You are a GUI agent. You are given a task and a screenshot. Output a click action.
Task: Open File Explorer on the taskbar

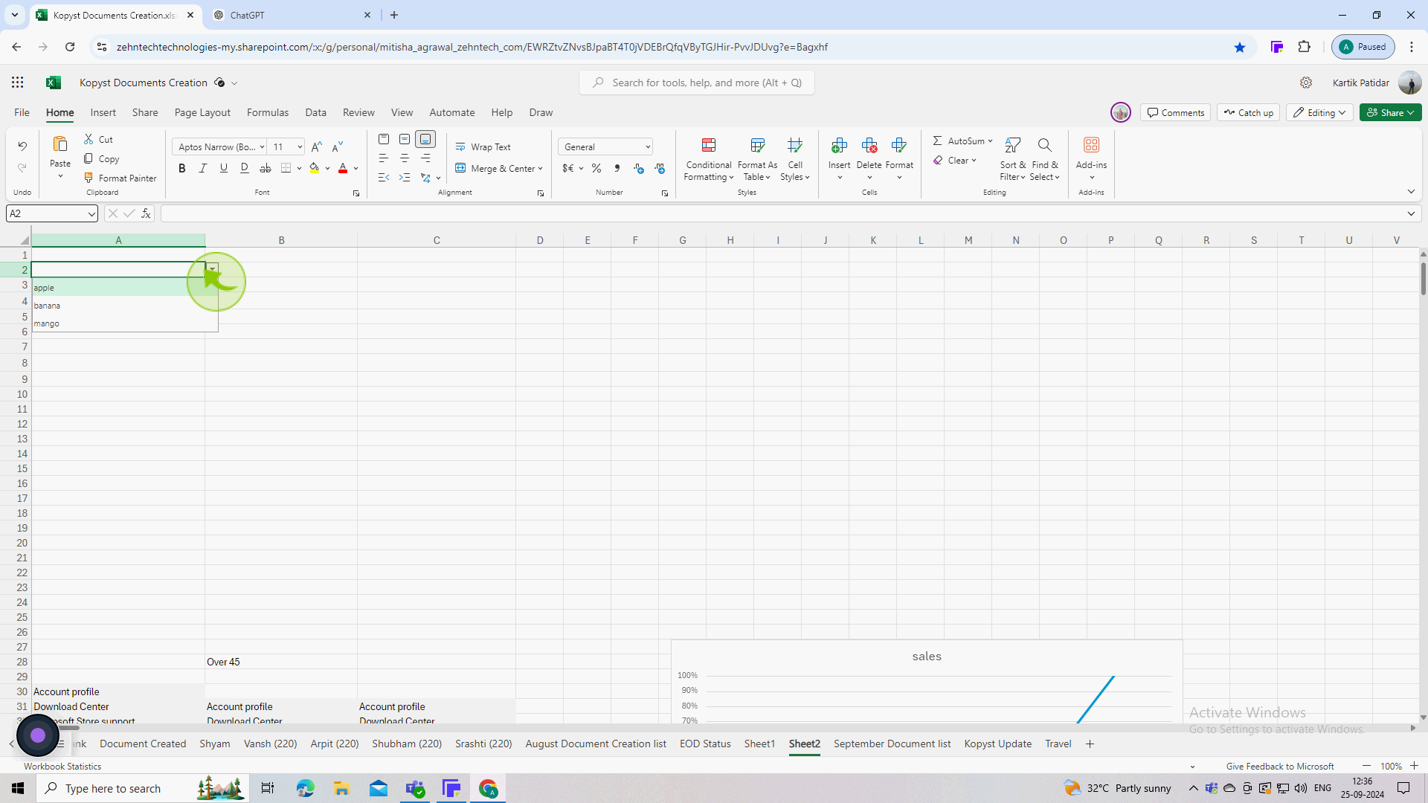341,788
